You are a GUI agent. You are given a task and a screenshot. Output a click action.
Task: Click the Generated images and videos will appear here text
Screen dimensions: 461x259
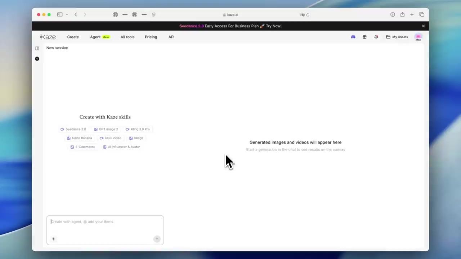pyautogui.click(x=295, y=142)
